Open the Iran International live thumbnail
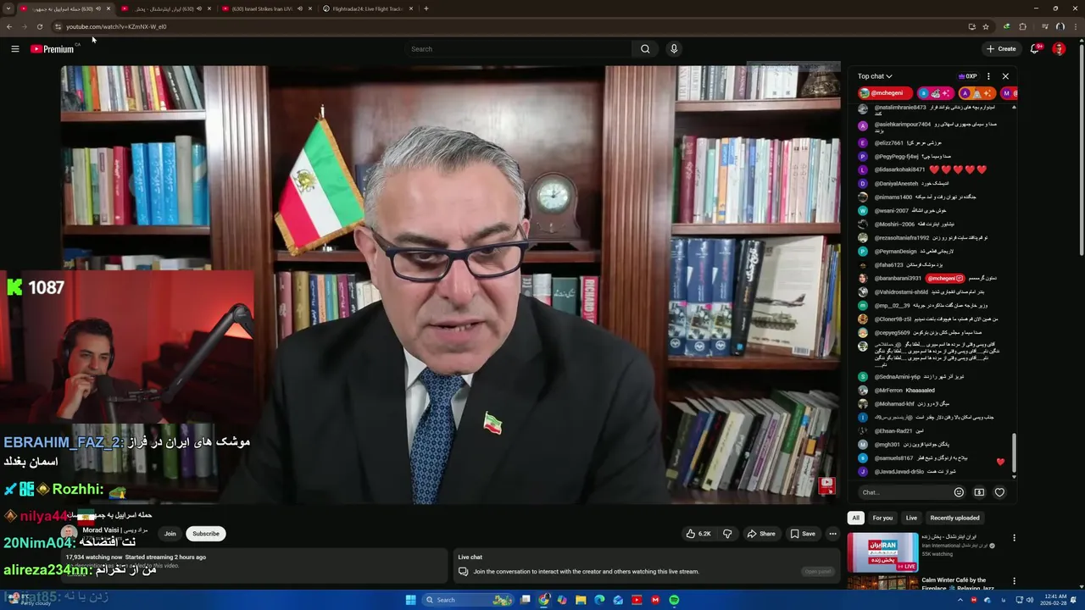1085x610 pixels. (x=882, y=552)
